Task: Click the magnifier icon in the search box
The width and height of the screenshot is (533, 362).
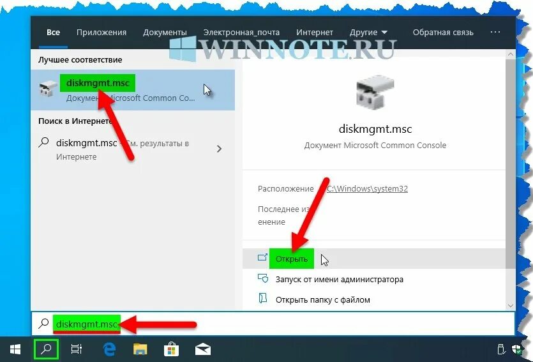Action: pyautogui.click(x=43, y=324)
